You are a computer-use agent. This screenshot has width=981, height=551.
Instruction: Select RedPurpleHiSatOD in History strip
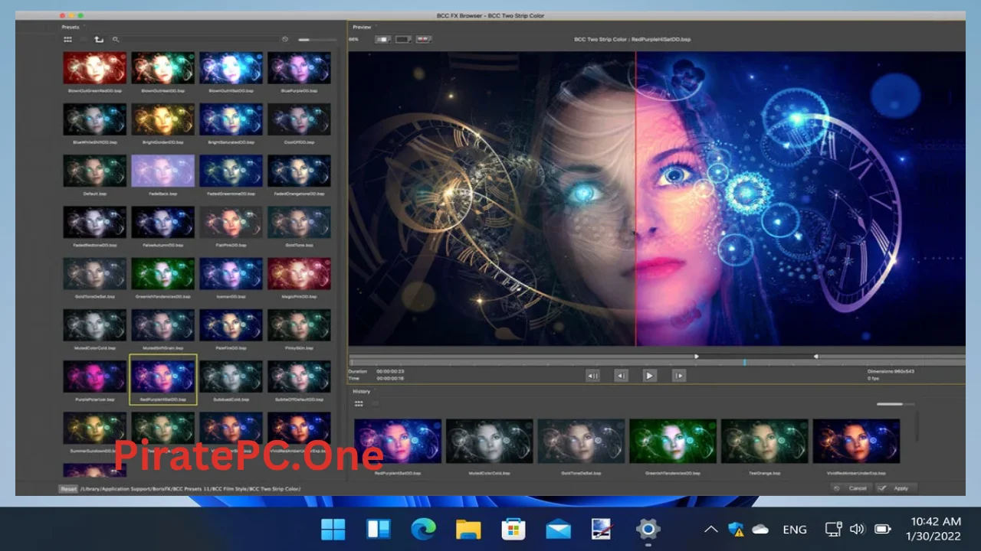(397, 441)
